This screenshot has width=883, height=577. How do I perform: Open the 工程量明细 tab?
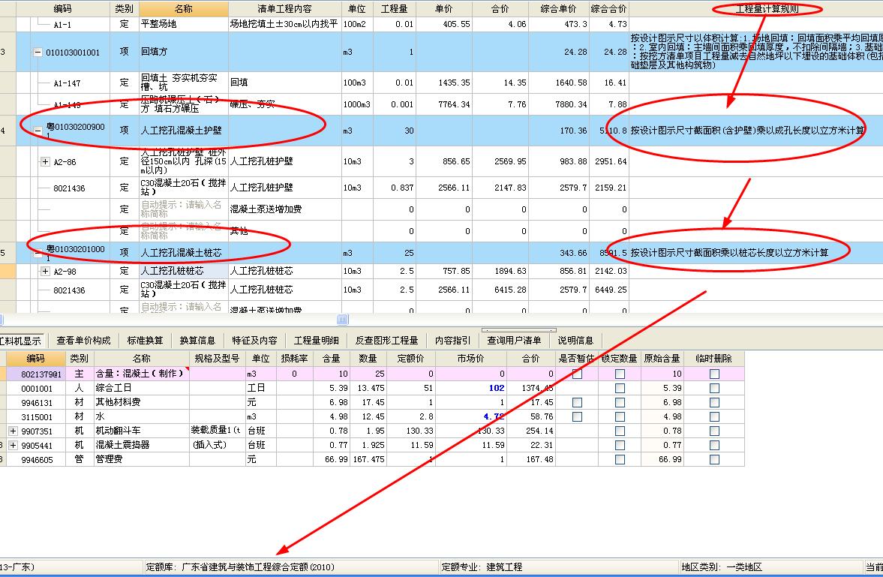(x=316, y=341)
